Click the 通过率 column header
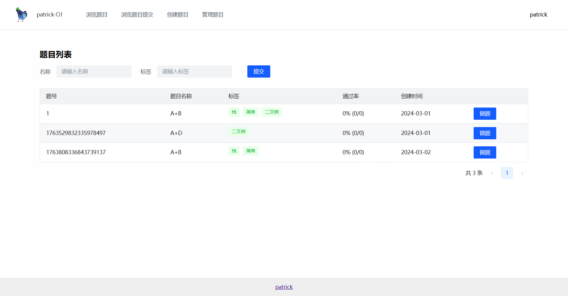The image size is (568, 296). pyautogui.click(x=351, y=96)
